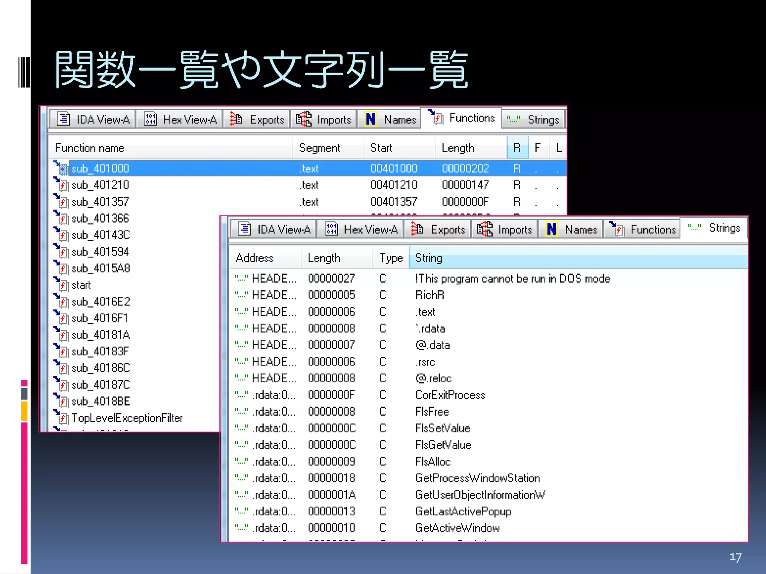Sort functions by Length column header

471,148
